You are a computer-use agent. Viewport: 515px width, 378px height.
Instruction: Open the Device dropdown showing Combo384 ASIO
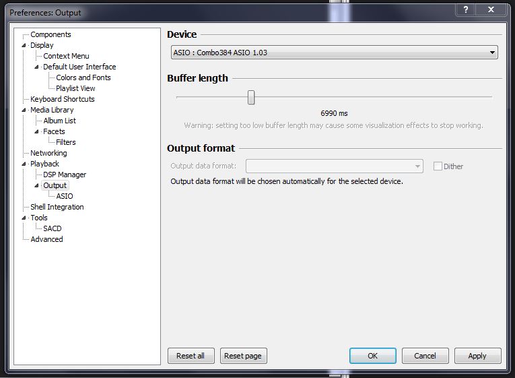334,53
